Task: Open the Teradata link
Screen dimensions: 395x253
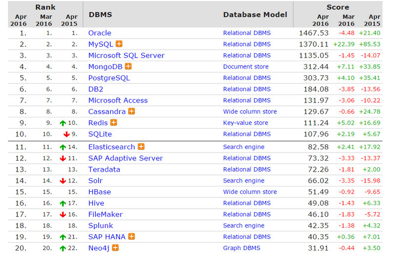Action: click(104, 170)
